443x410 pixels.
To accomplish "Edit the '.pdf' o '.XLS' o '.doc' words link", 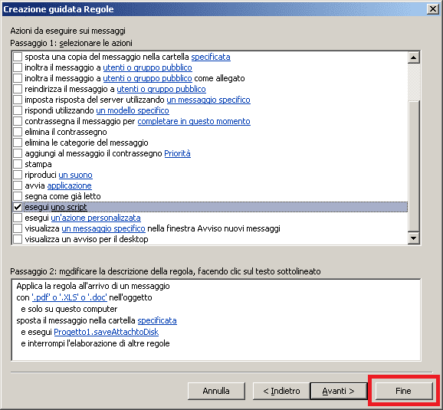I will point(70,297).
